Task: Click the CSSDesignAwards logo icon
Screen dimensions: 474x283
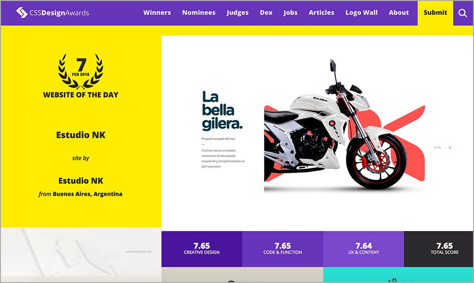Action: (x=22, y=12)
